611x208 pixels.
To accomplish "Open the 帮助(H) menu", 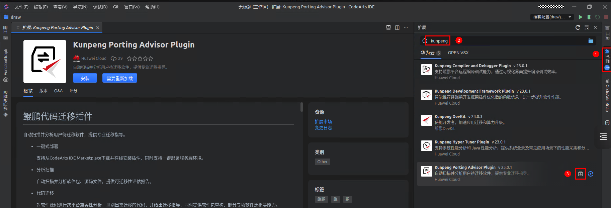I will click(152, 7).
